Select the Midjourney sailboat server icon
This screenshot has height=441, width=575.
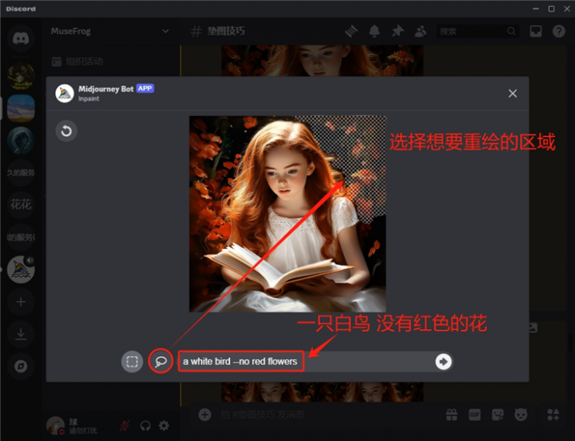(x=21, y=269)
